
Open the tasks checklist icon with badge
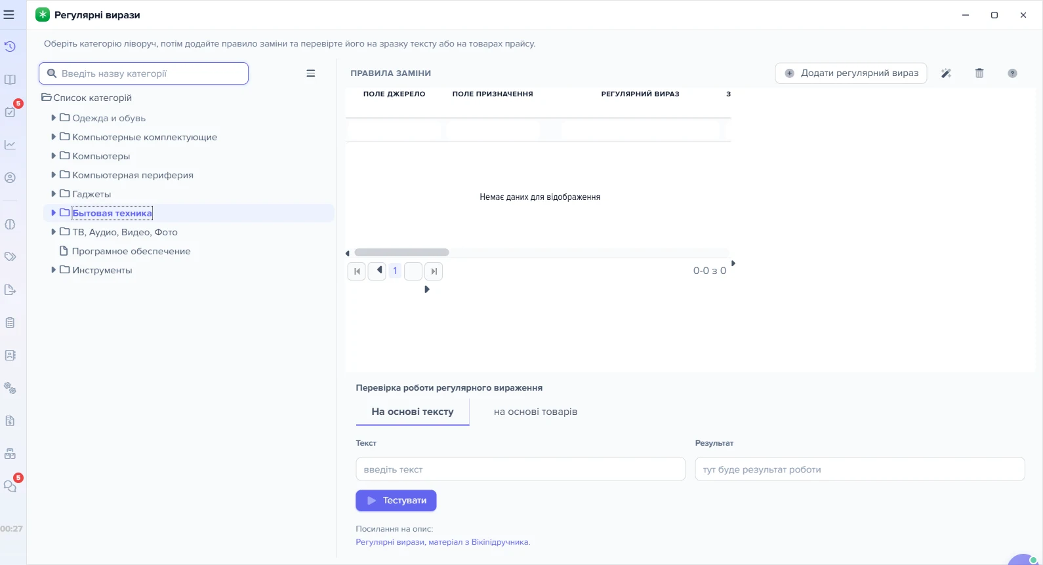click(x=10, y=111)
